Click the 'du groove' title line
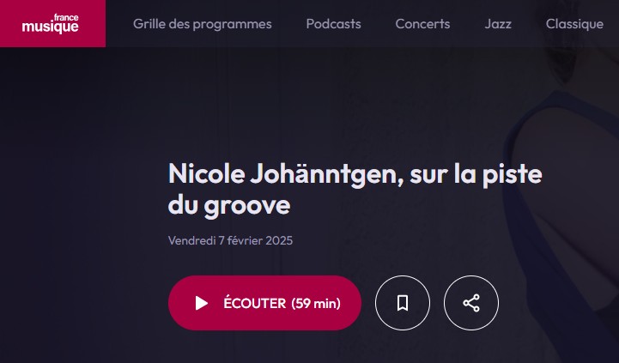This screenshot has height=363, width=619. coord(229,205)
